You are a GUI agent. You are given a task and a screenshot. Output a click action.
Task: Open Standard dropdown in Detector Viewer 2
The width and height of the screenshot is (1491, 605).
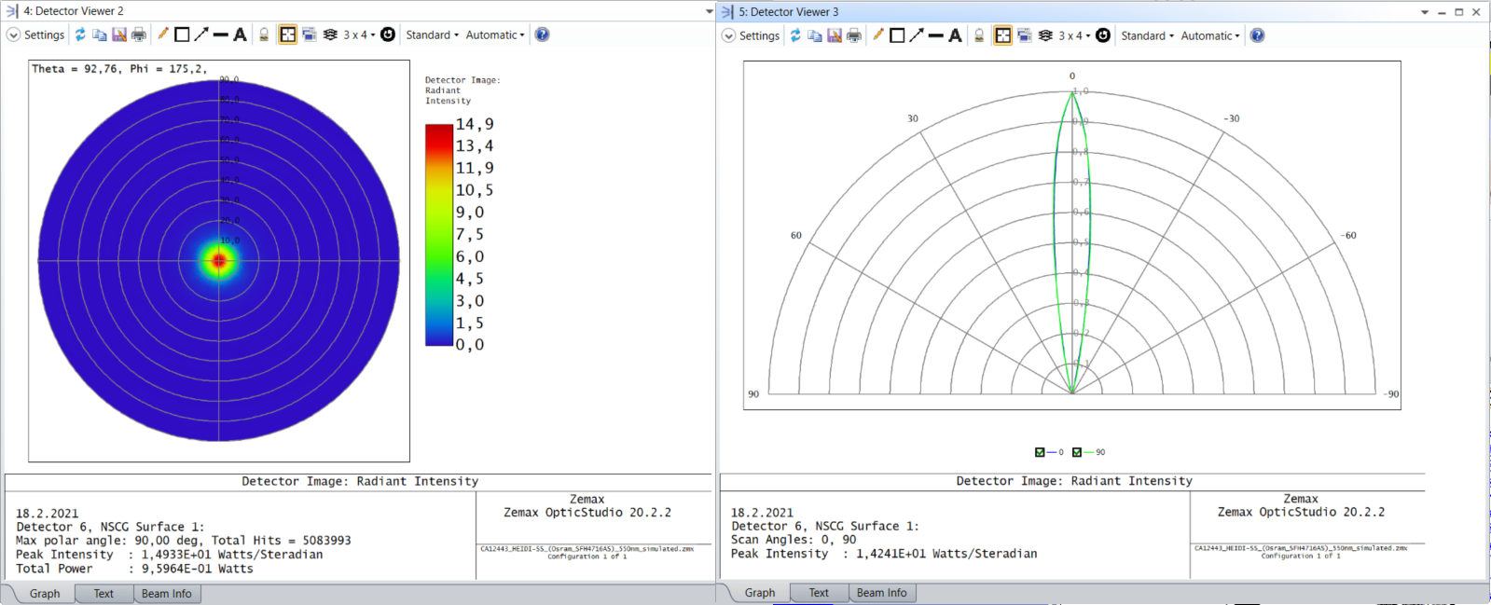pyautogui.click(x=433, y=34)
